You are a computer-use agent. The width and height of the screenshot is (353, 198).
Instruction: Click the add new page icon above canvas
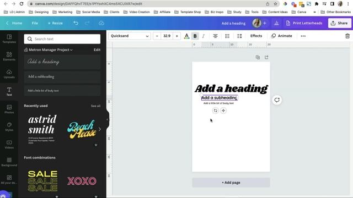tap(266, 57)
